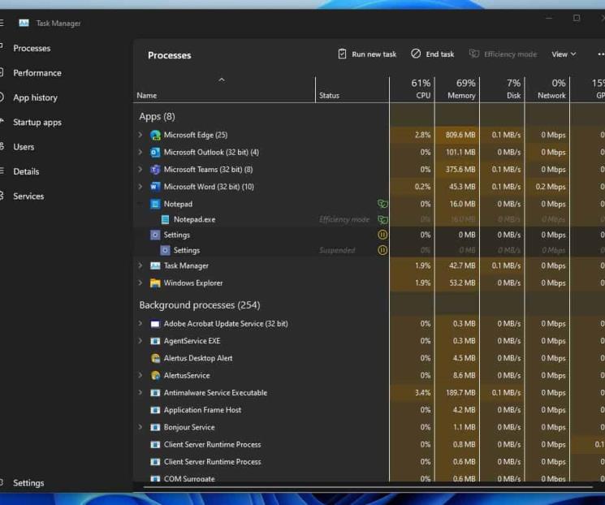The image size is (605, 505).
Task: Click the Apps (8) group heading
Action: point(157,117)
